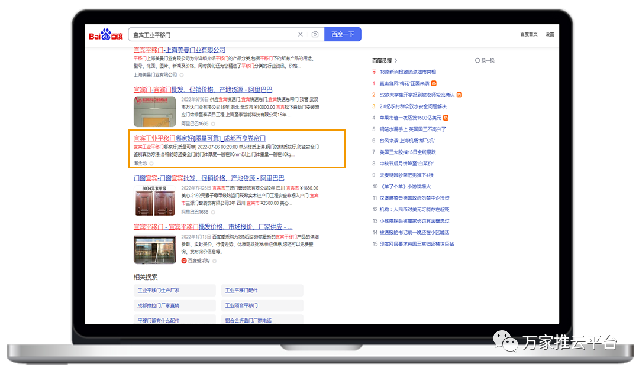
Task: Click the Baidu logo
Action: pos(106,35)
